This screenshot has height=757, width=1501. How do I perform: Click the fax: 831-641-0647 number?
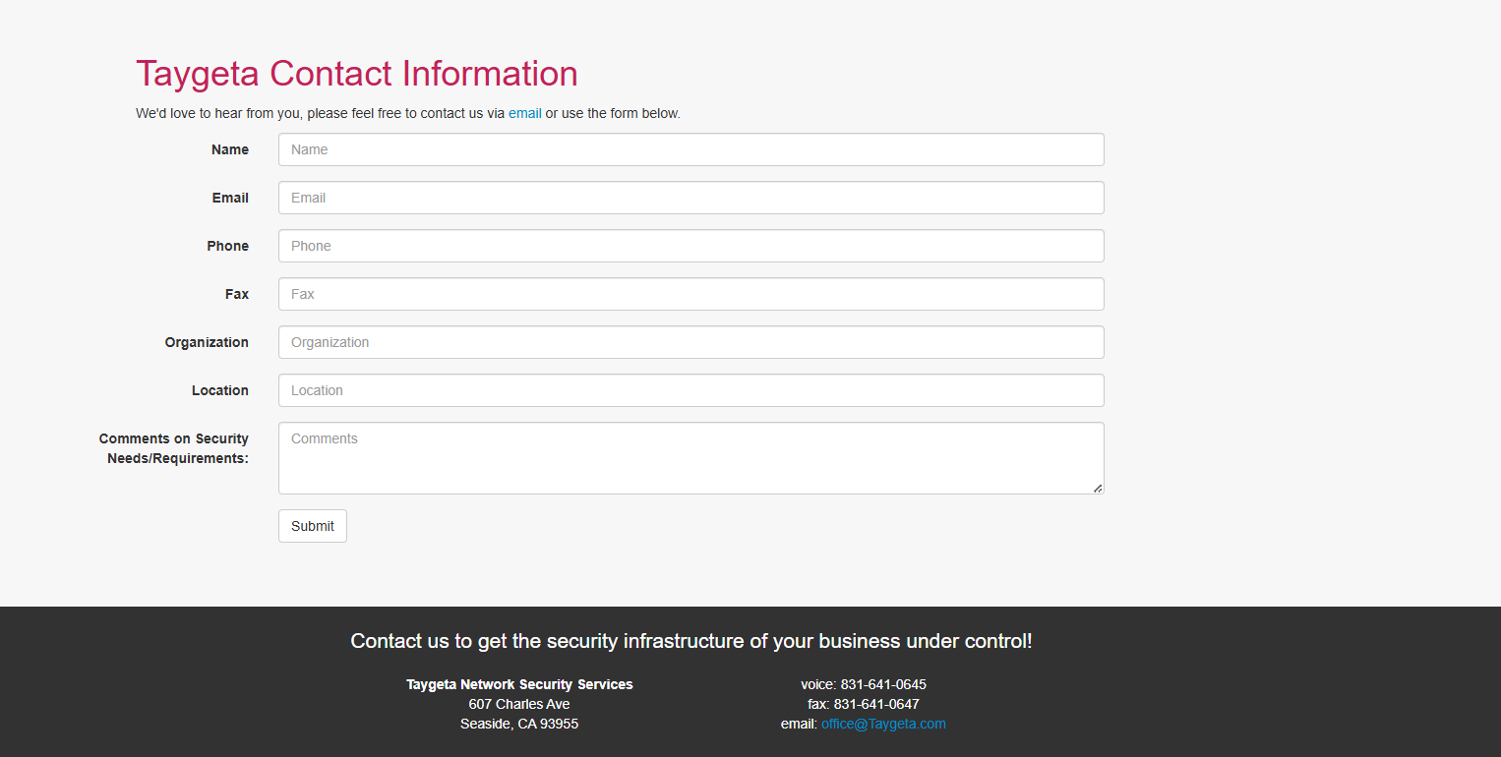click(x=864, y=704)
